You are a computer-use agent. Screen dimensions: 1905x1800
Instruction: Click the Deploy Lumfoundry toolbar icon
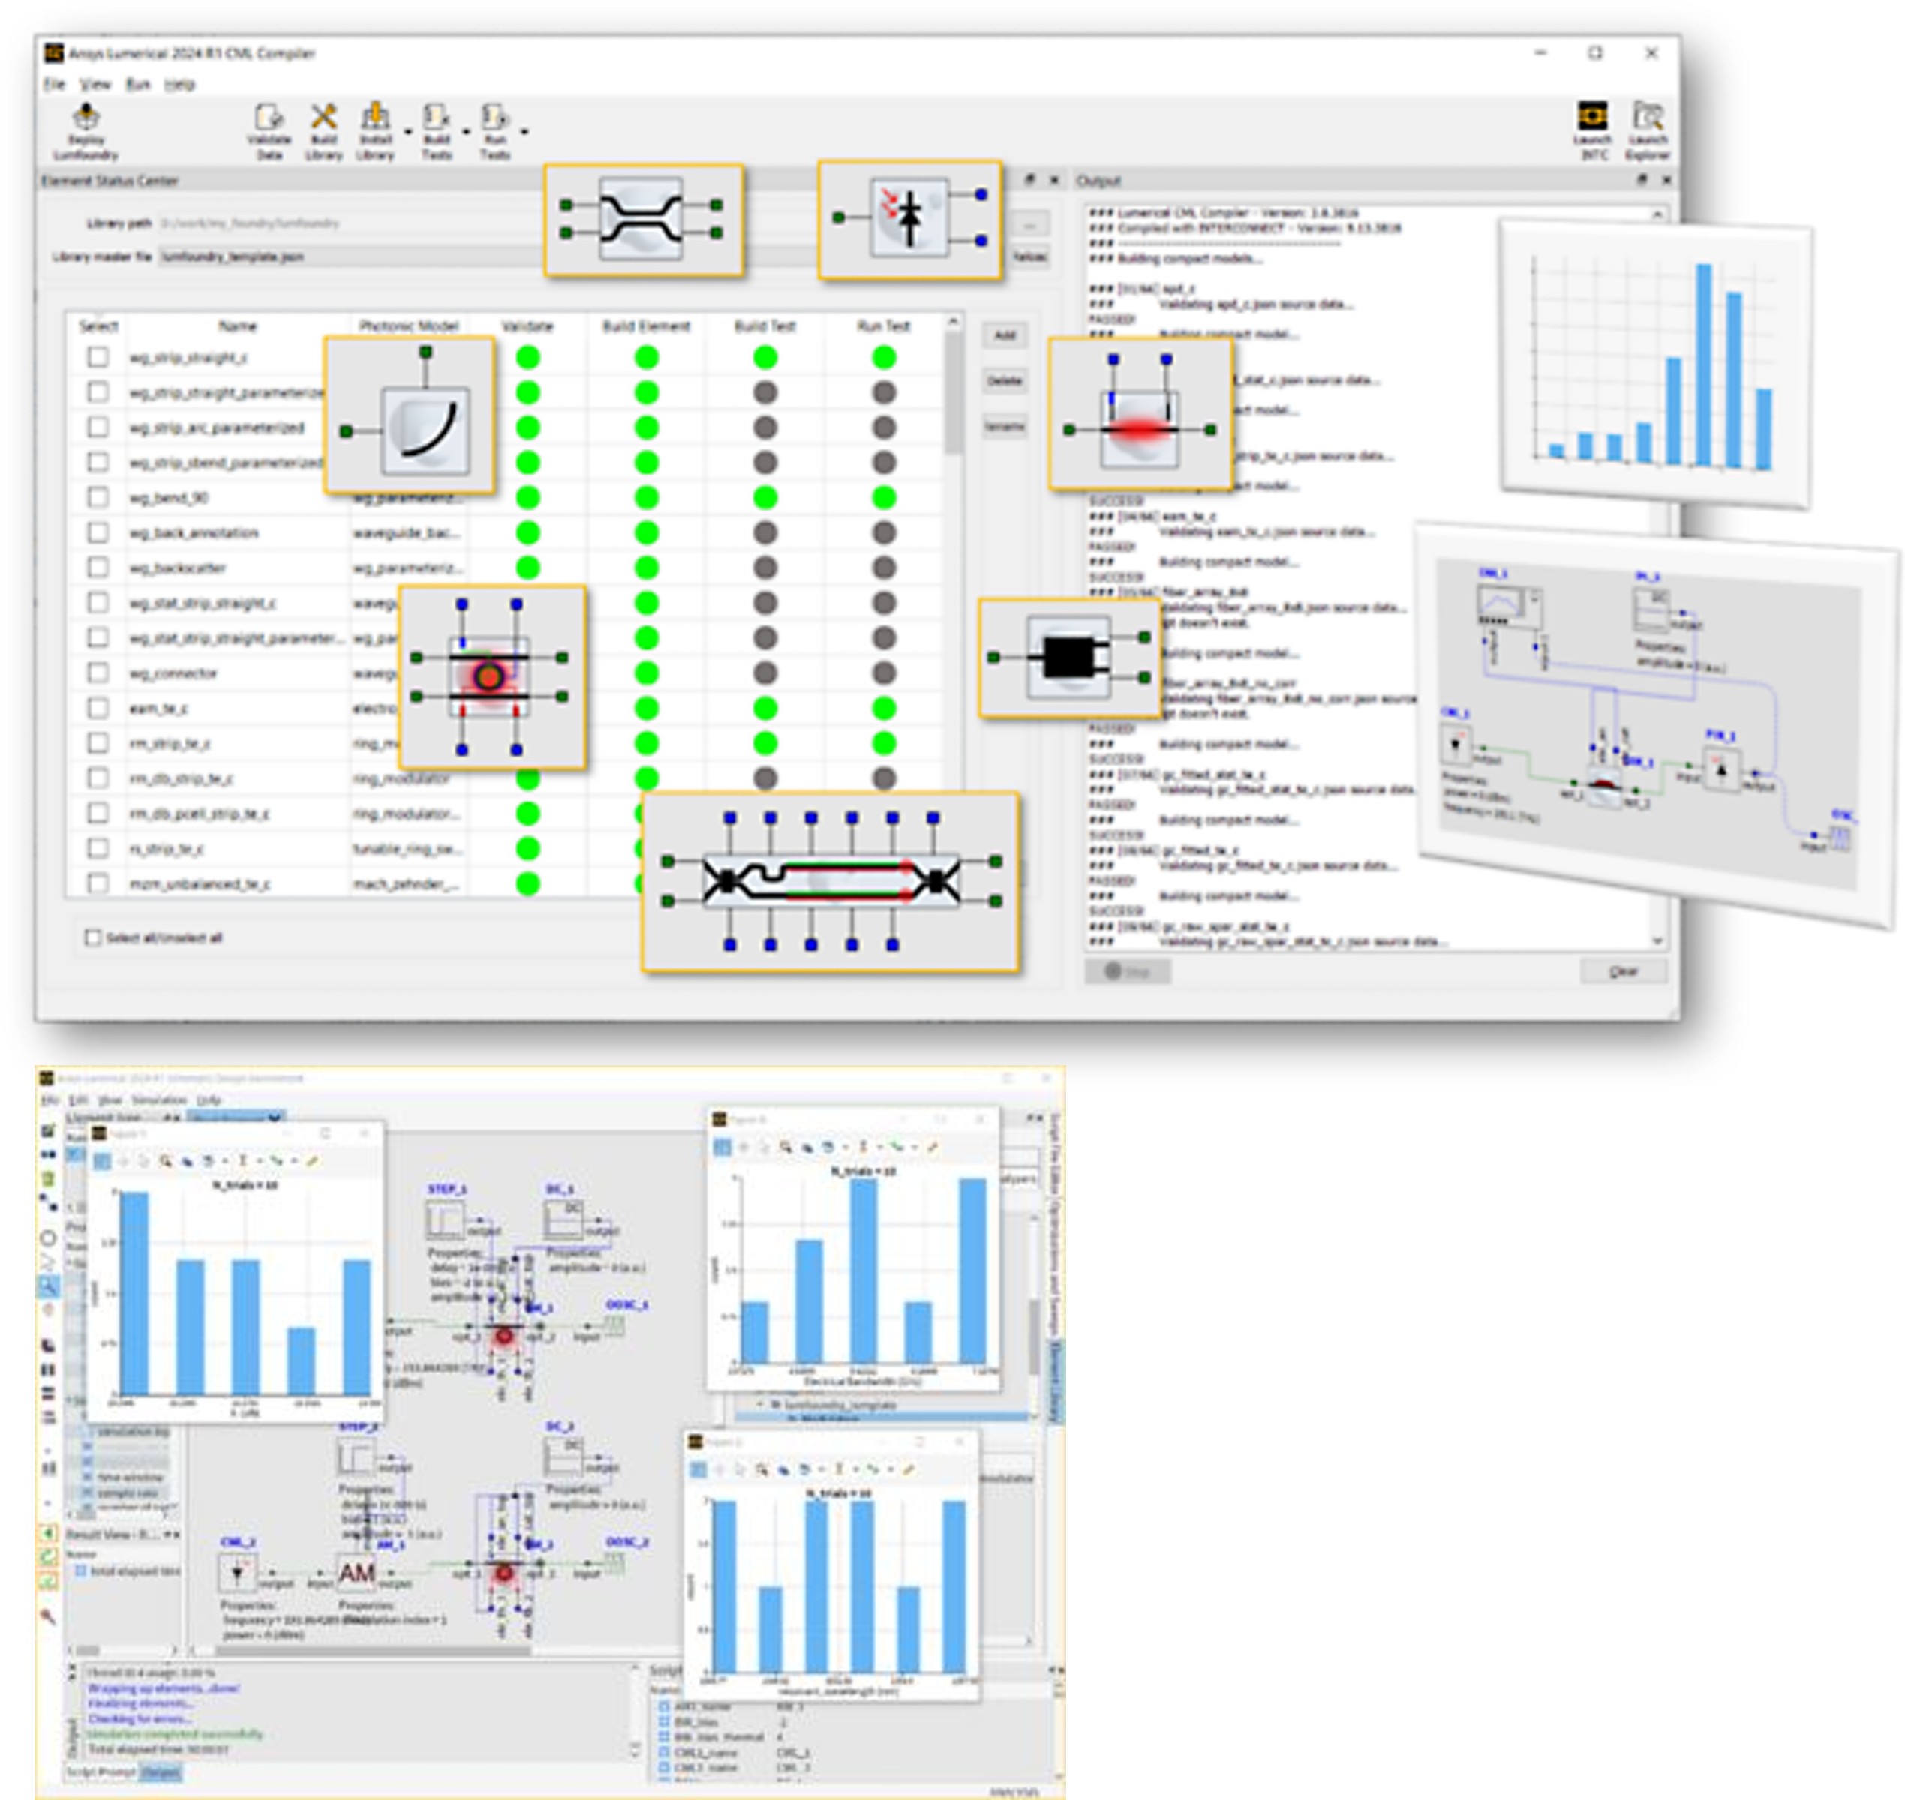click(x=86, y=130)
